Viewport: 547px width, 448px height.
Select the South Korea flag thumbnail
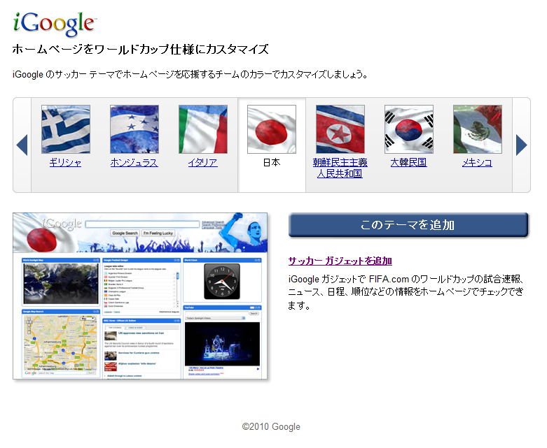point(409,129)
